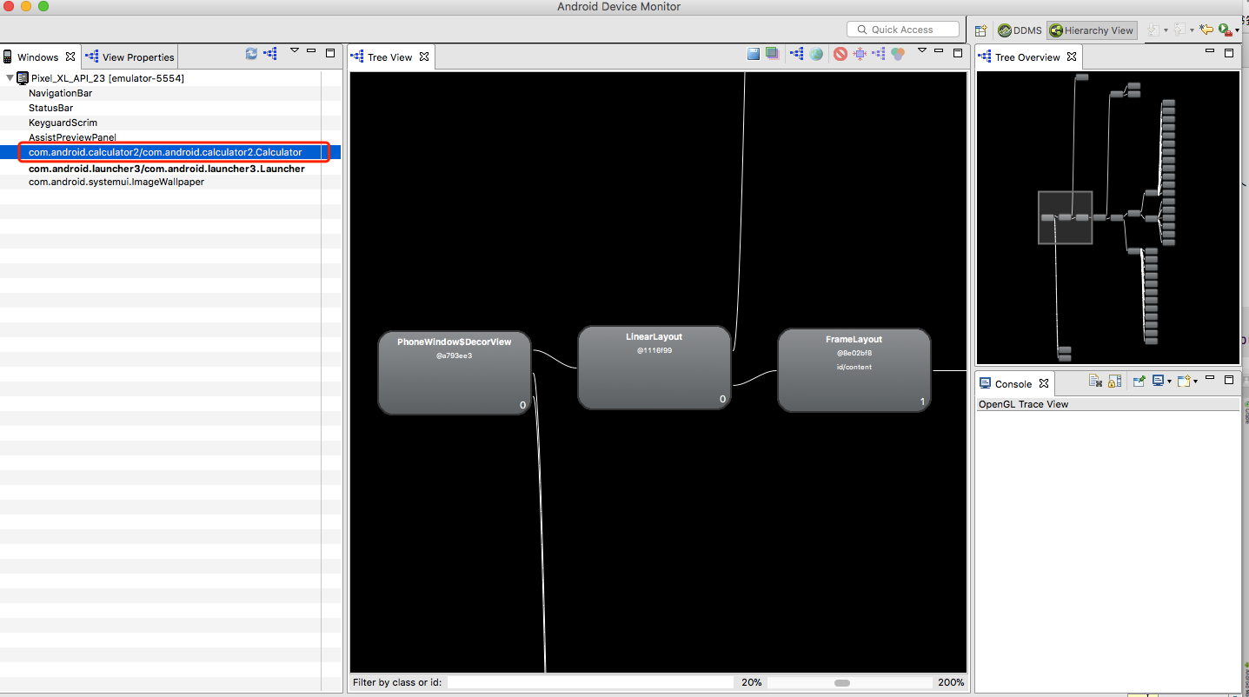Select the KeyguardScrim window entry
Screen dimensions: 1249x697
(63, 123)
